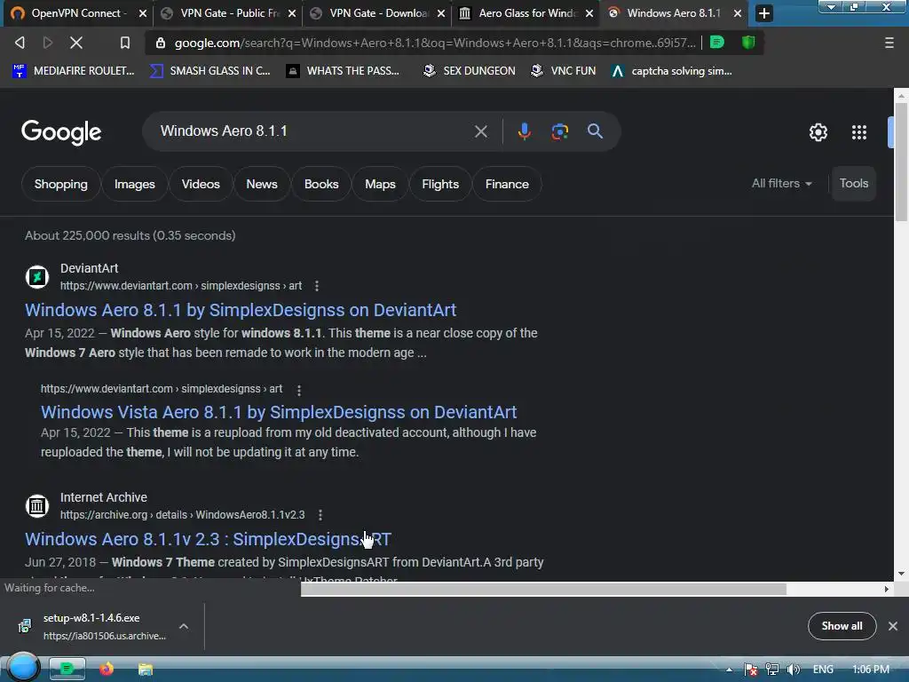Bookmark this page with bookmark icon
The height and width of the screenshot is (682, 909).
[124, 43]
